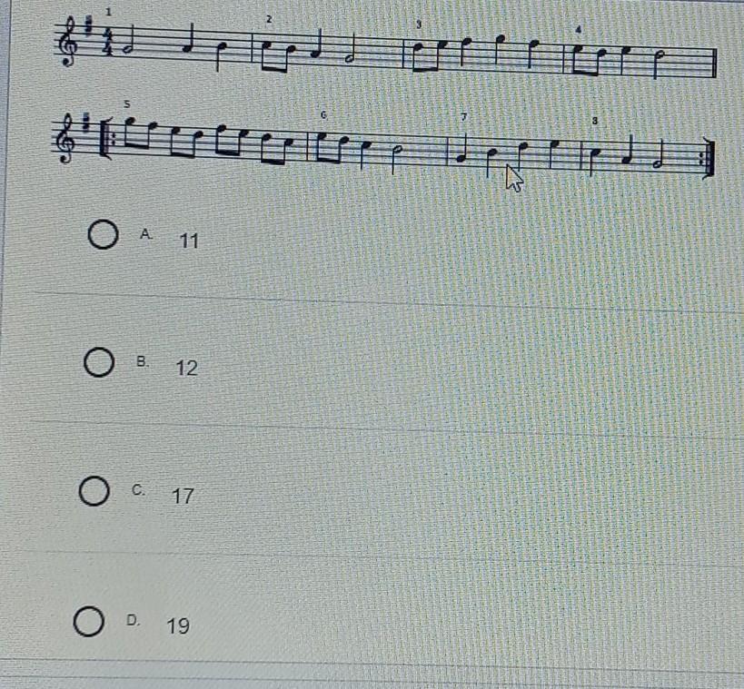This screenshot has height=689, width=744.
Task: Select radio button for answer C
Action: pyautogui.click(x=94, y=491)
